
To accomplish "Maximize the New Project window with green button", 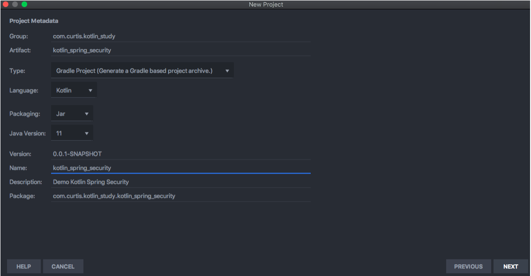I will [24, 4].
